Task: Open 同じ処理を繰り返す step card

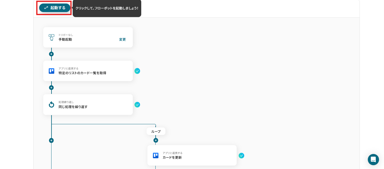Action: [88, 105]
